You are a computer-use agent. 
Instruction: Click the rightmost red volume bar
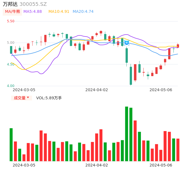pyautogui.click(x=178, y=150)
